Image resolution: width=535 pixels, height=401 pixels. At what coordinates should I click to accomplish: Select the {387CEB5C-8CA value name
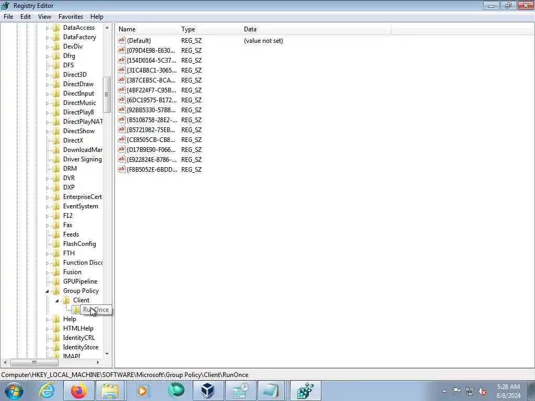point(151,80)
